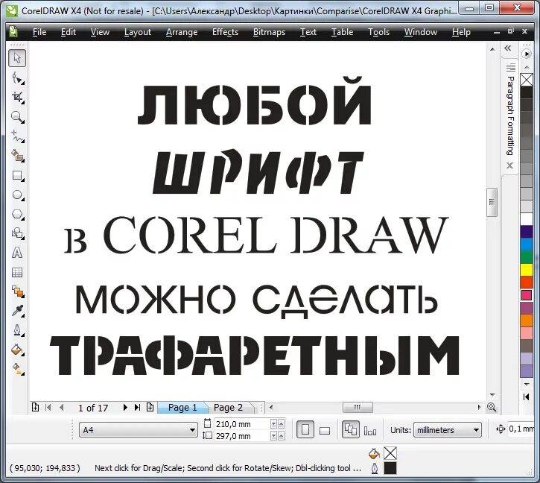Viewport: 540px width, 483px height.
Task: Select the Interactive Fill tool
Action: [x=17, y=369]
